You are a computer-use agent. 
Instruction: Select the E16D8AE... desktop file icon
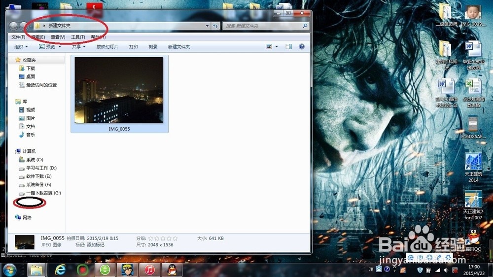(x=473, y=127)
